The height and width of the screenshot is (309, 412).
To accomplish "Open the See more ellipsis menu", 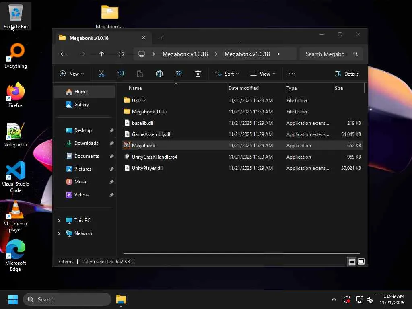I will click(292, 74).
